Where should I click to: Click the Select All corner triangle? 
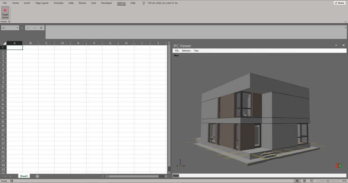(4, 43)
